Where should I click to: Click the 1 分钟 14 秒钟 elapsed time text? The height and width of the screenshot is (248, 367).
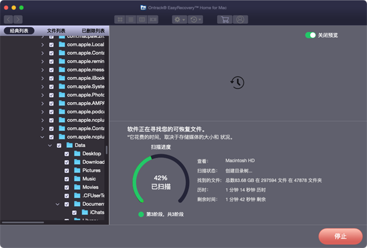pos(245,190)
